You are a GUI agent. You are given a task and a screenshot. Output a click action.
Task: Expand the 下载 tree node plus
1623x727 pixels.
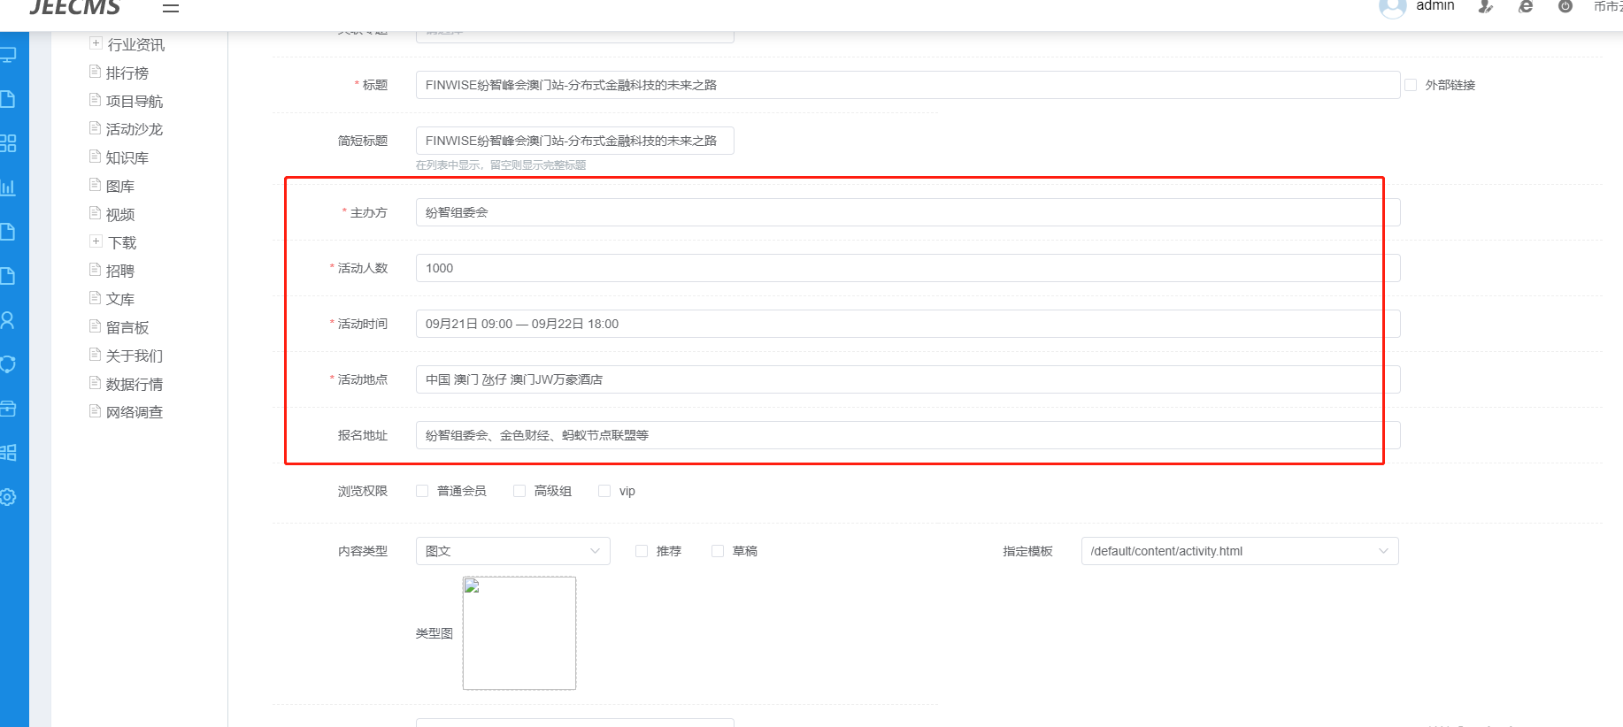(96, 241)
